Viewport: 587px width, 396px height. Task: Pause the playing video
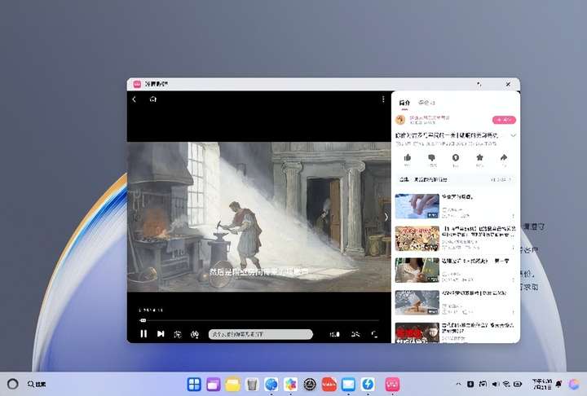point(143,334)
